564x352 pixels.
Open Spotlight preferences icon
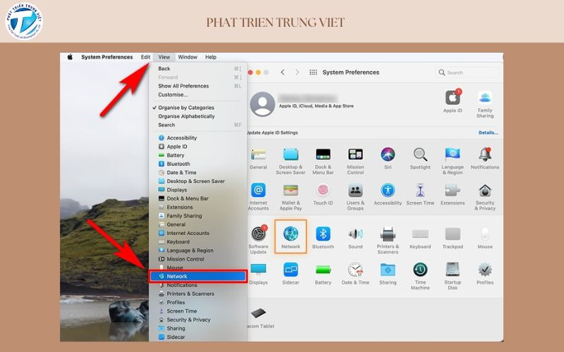(420, 155)
